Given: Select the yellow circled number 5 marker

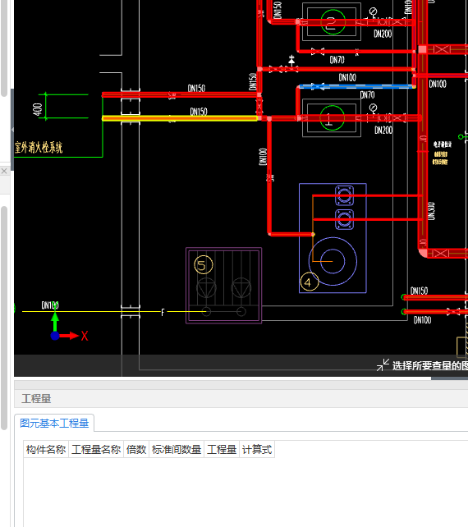Looking at the screenshot, I should point(204,265).
